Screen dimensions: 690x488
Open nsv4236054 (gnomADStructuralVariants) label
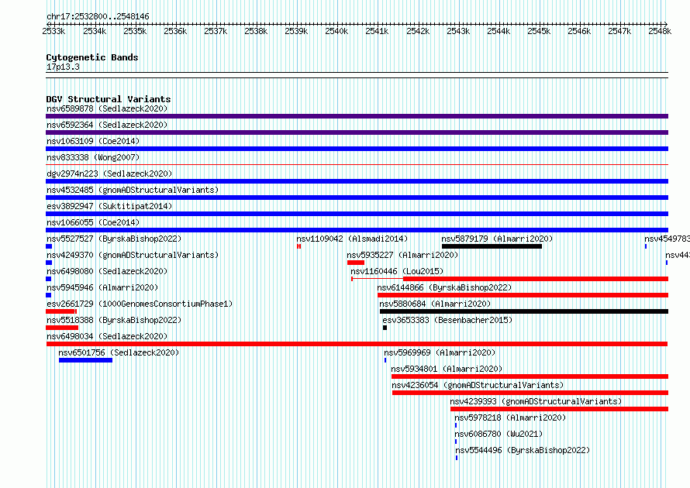click(478, 385)
